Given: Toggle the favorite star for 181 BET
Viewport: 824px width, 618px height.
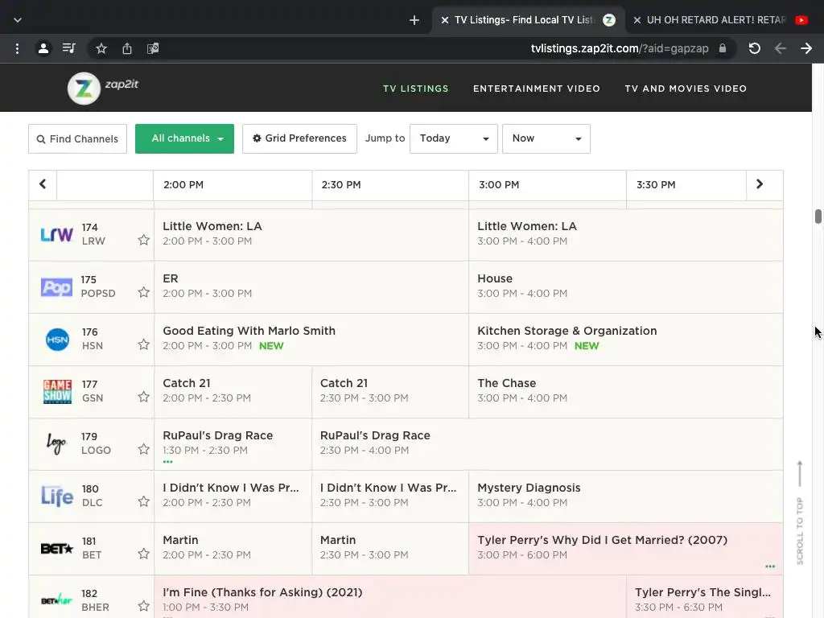Looking at the screenshot, I should [143, 554].
